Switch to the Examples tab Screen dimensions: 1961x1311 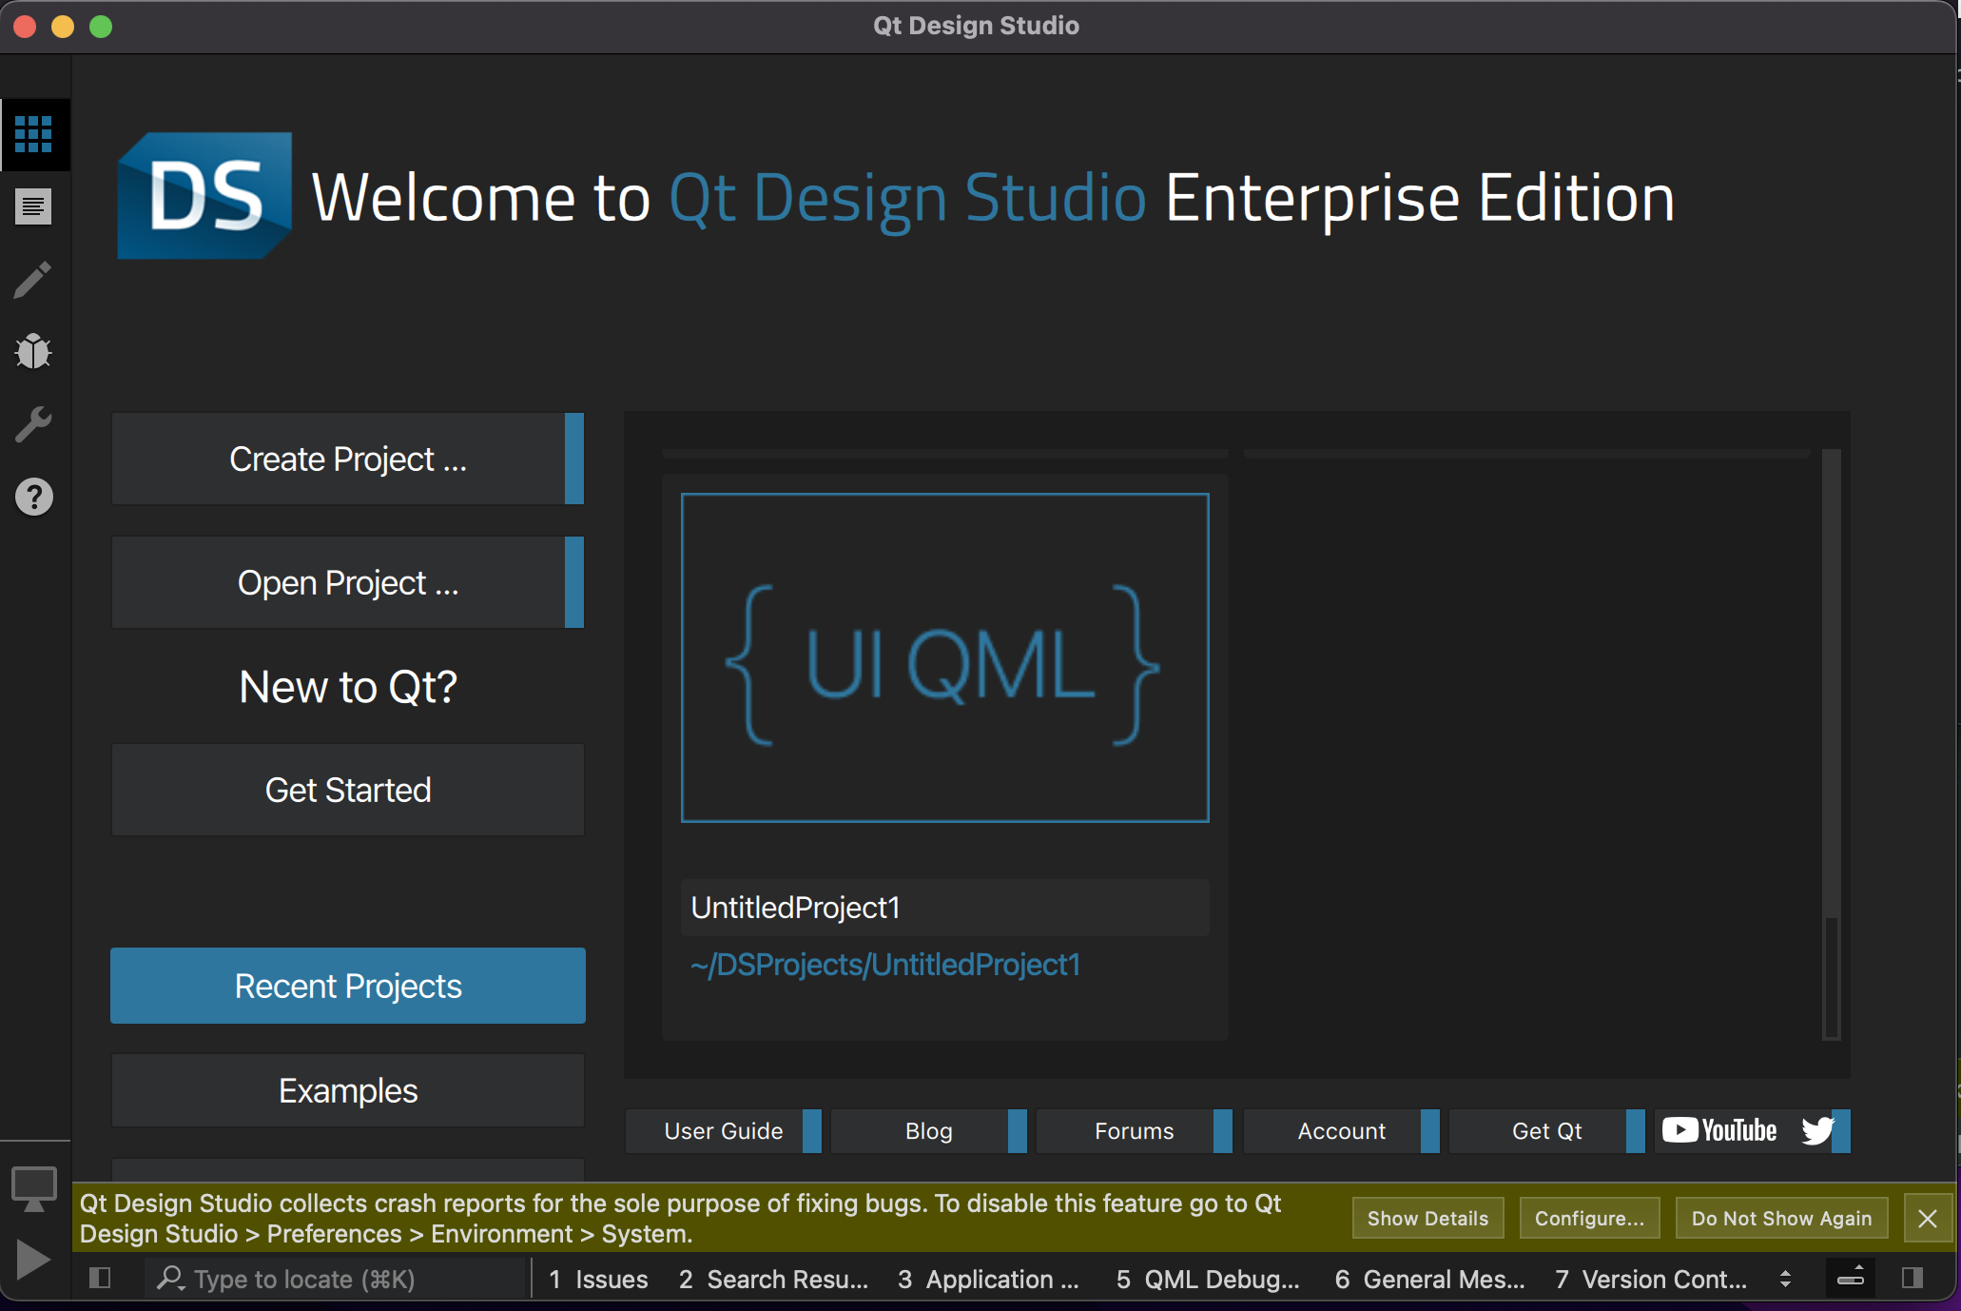click(348, 1090)
